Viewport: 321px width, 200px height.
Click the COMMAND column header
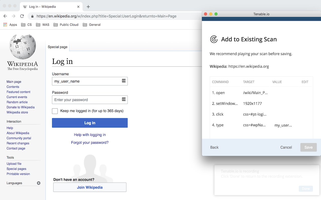(x=220, y=82)
